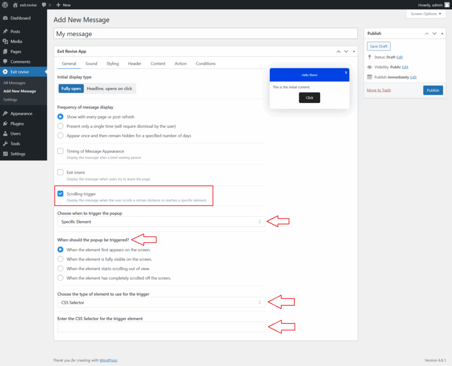Switch to the Conditions tab

[x=205, y=64]
